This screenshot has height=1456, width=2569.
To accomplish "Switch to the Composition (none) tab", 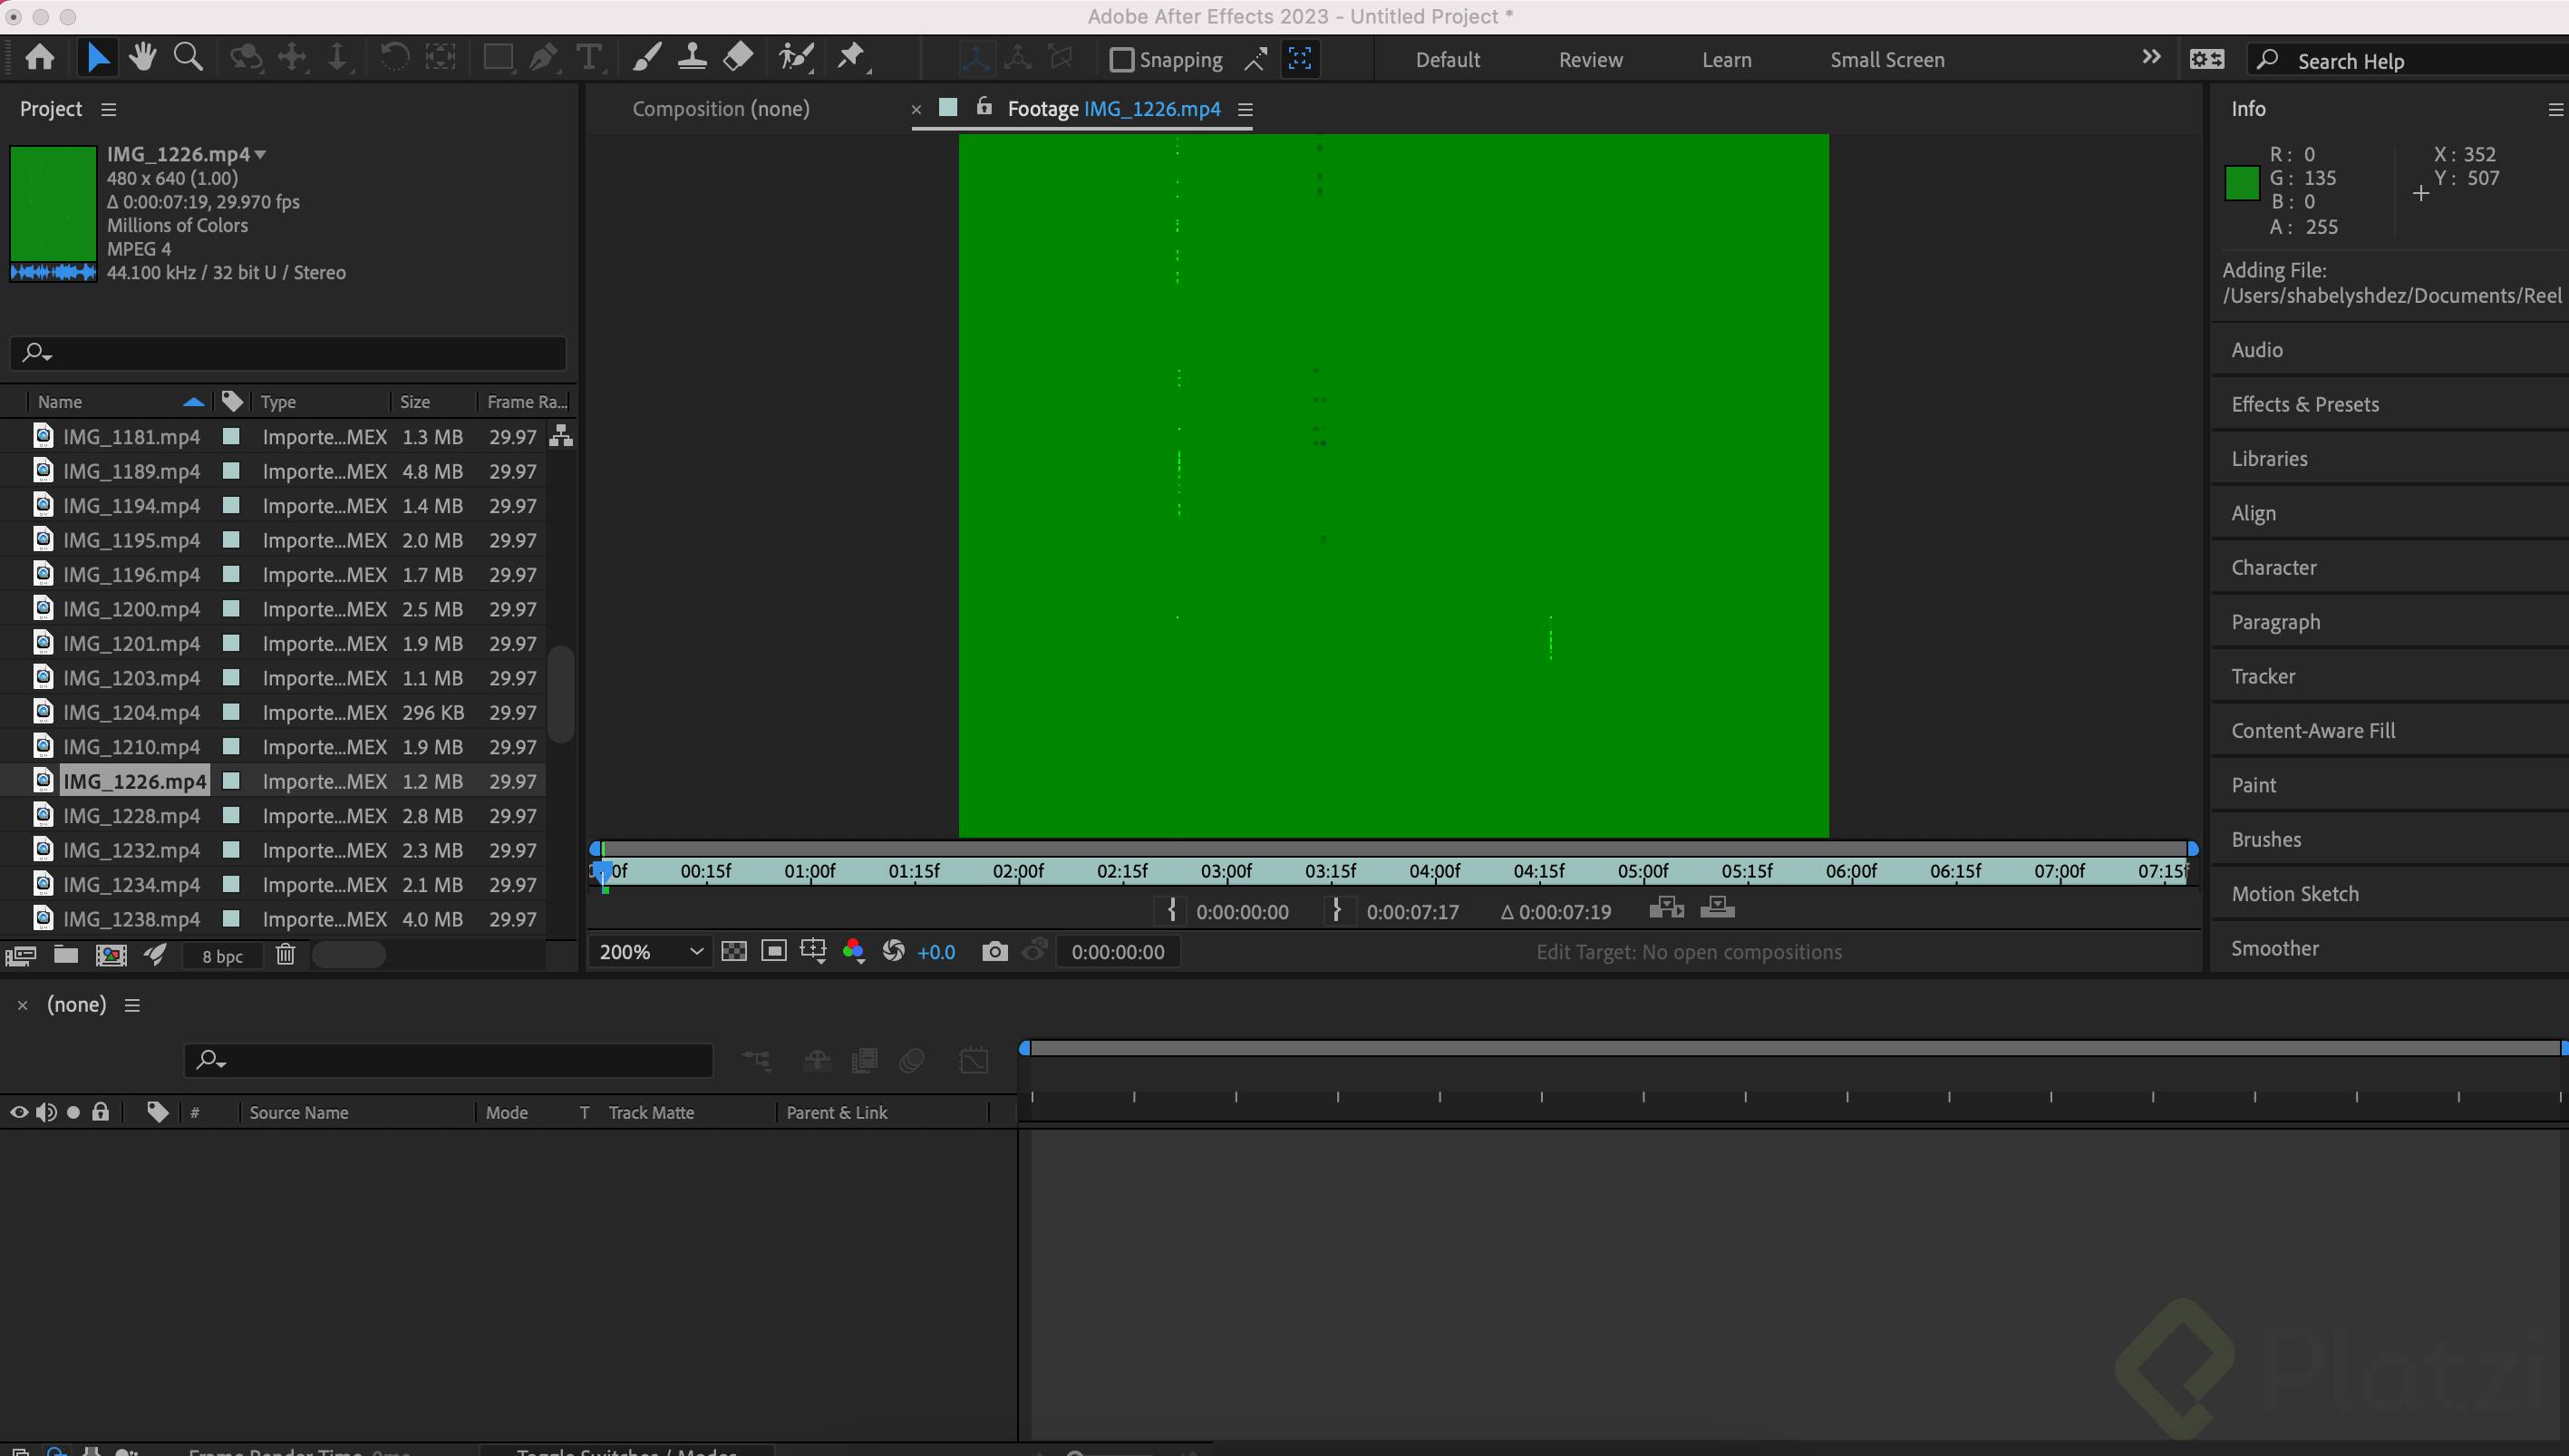I will coord(721,108).
